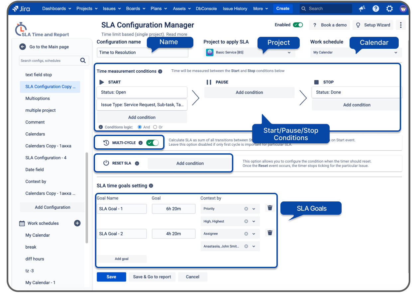Screen dimensions: 417x299
Task: Open Jira settings gear icon
Action: (x=389, y=9)
